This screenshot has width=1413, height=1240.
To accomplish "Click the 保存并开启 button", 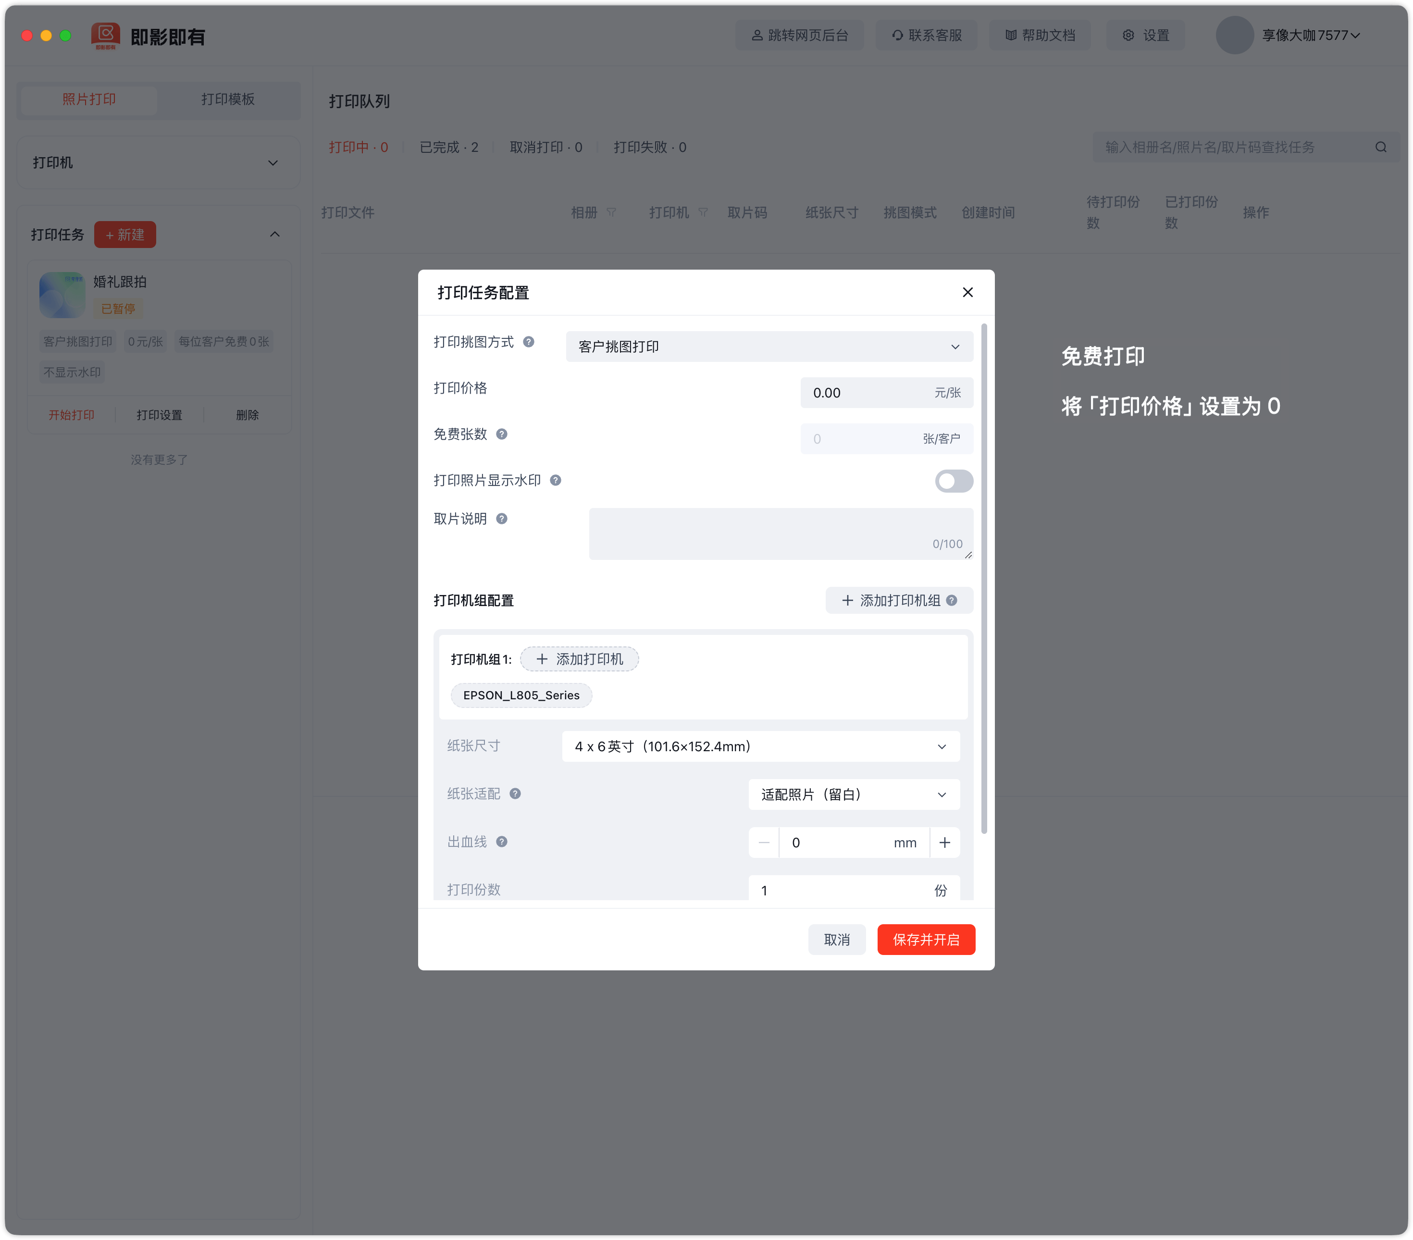I will [x=926, y=939].
